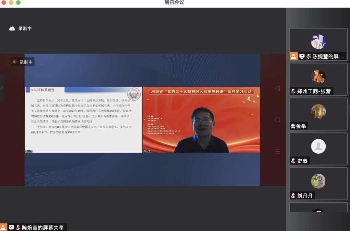
Task: Click the slide line starting 坚持科学立法
Action: [x=84, y=100]
